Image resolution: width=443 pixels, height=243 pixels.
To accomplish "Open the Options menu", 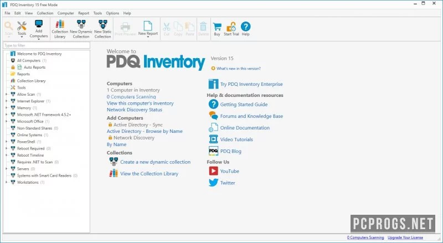I will (112, 13).
